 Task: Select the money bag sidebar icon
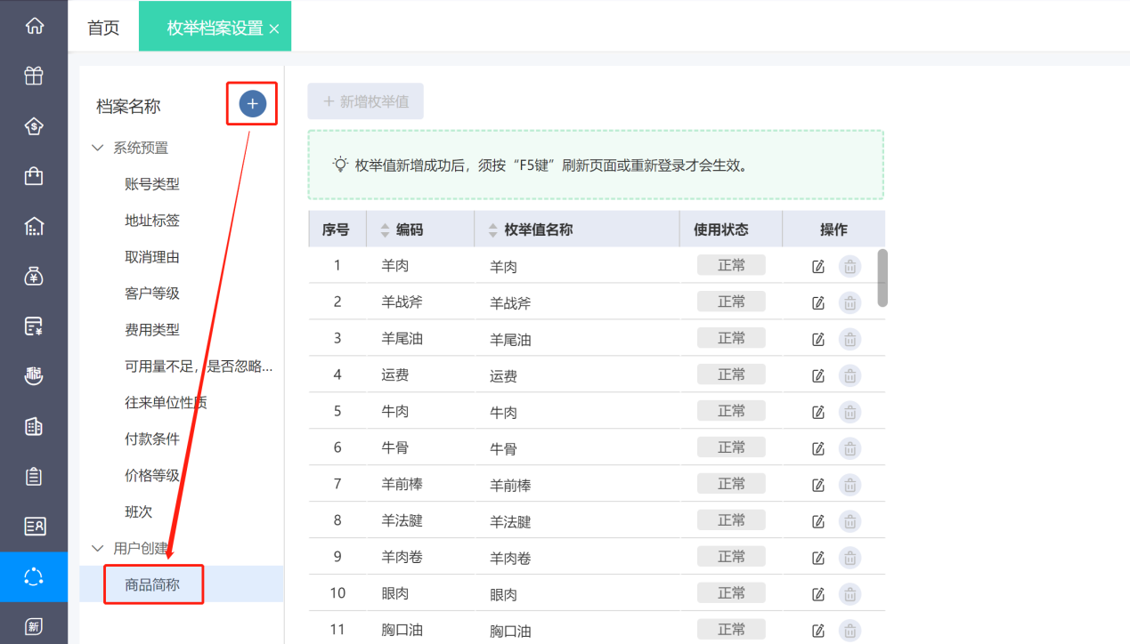point(34,276)
